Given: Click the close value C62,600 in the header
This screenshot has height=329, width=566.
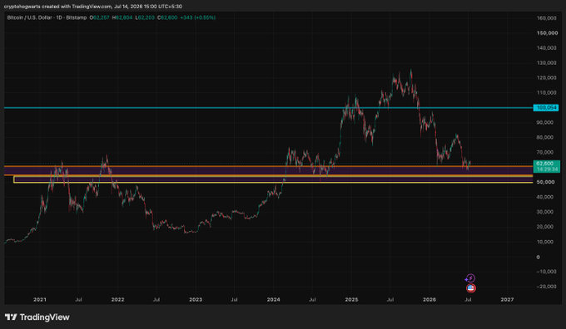Looking at the screenshot, I should coord(167,17).
